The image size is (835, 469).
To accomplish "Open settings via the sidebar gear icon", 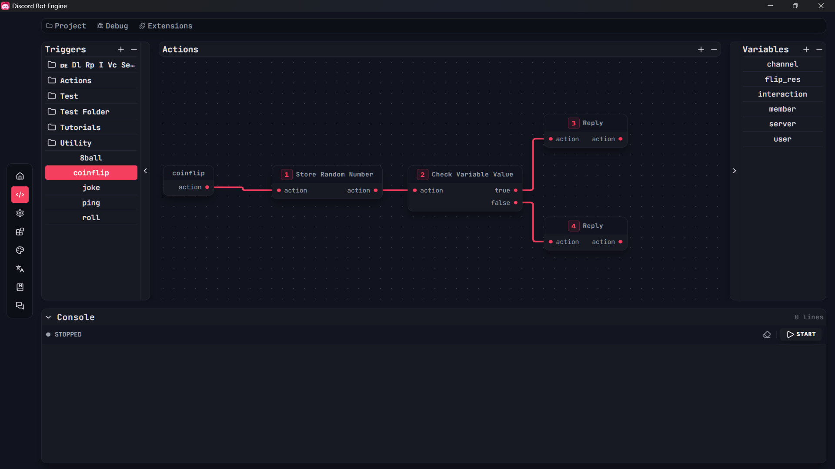I will pyautogui.click(x=20, y=213).
